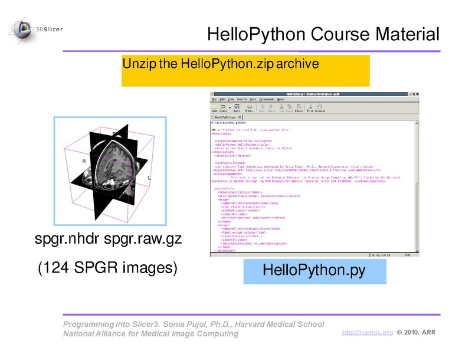Open the Edit menu in gedit
Image resolution: width=472 pixels, height=354 pixels.
(x=222, y=99)
